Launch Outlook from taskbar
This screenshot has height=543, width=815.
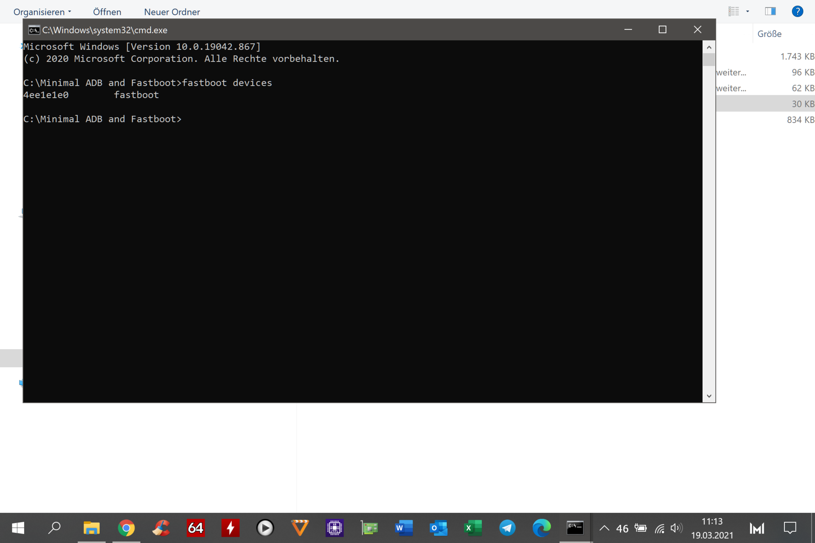coord(438,528)
